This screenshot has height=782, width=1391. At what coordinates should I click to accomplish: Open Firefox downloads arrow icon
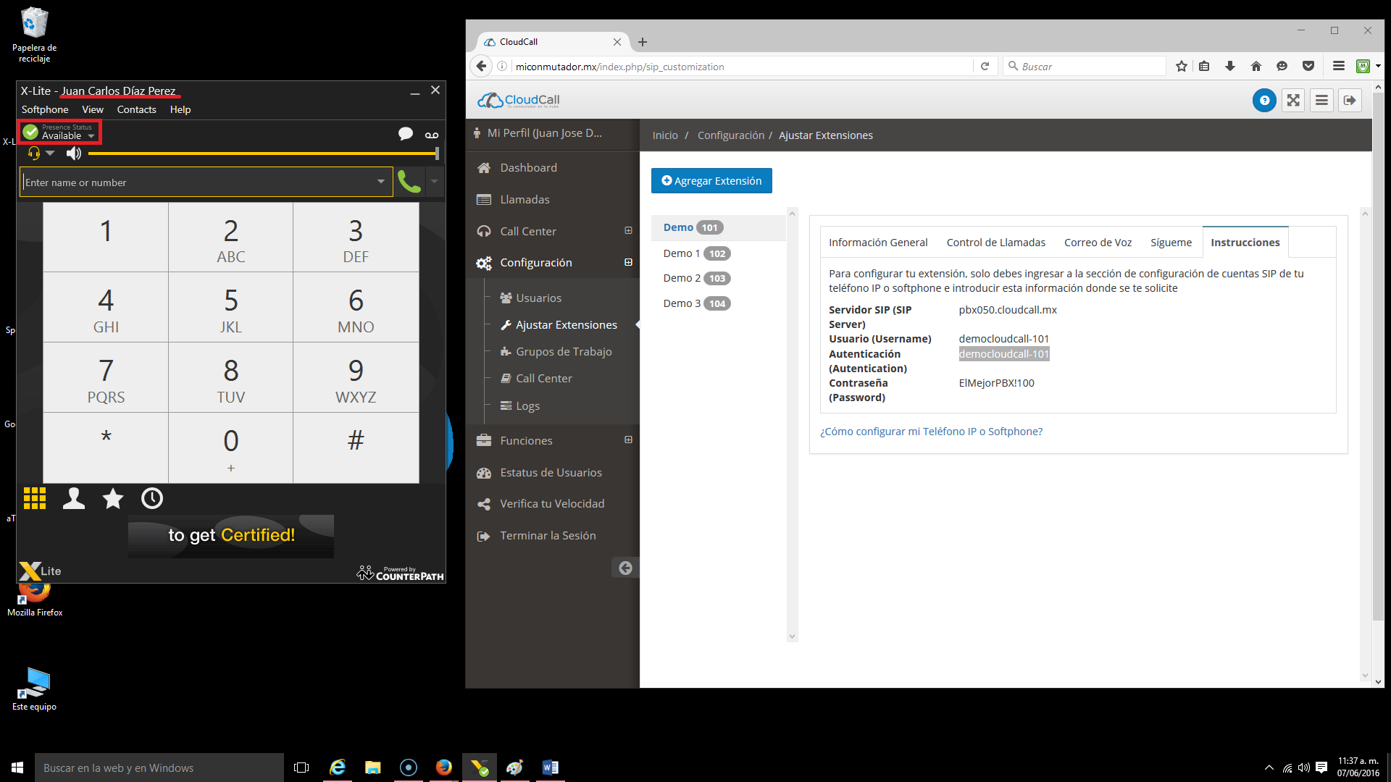tap(1229, 66)
